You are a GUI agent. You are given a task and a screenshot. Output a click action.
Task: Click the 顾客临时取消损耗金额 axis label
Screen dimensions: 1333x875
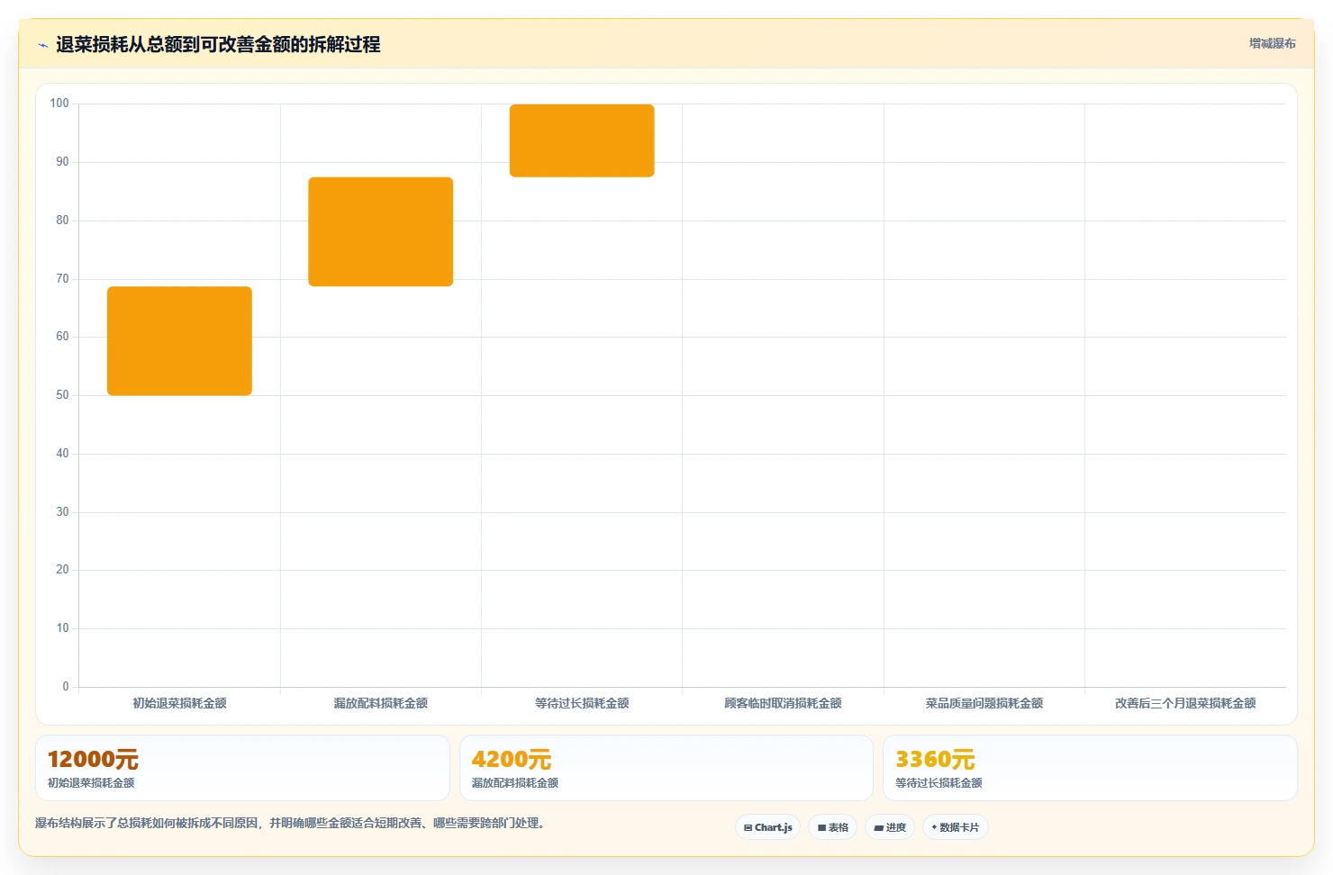(x=783, y=703)
